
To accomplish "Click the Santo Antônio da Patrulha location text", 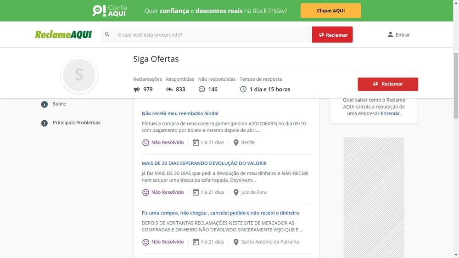I will point(270,242).
